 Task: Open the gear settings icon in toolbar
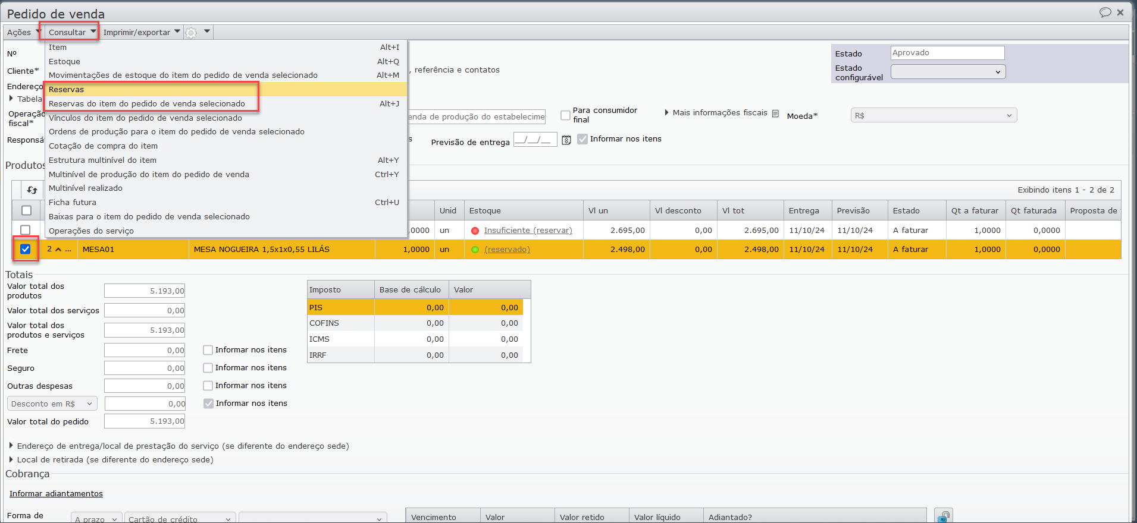[191, 33]
